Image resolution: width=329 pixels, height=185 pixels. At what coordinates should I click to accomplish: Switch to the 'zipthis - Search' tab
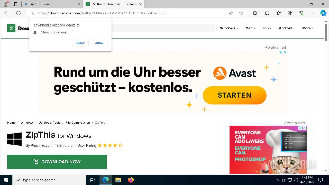point(52,4)
